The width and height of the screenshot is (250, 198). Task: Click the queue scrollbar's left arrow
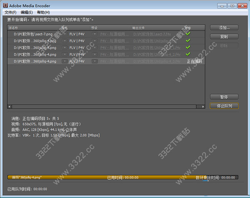tap(10, 107)
